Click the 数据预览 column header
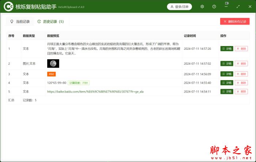 click(53, 36)
